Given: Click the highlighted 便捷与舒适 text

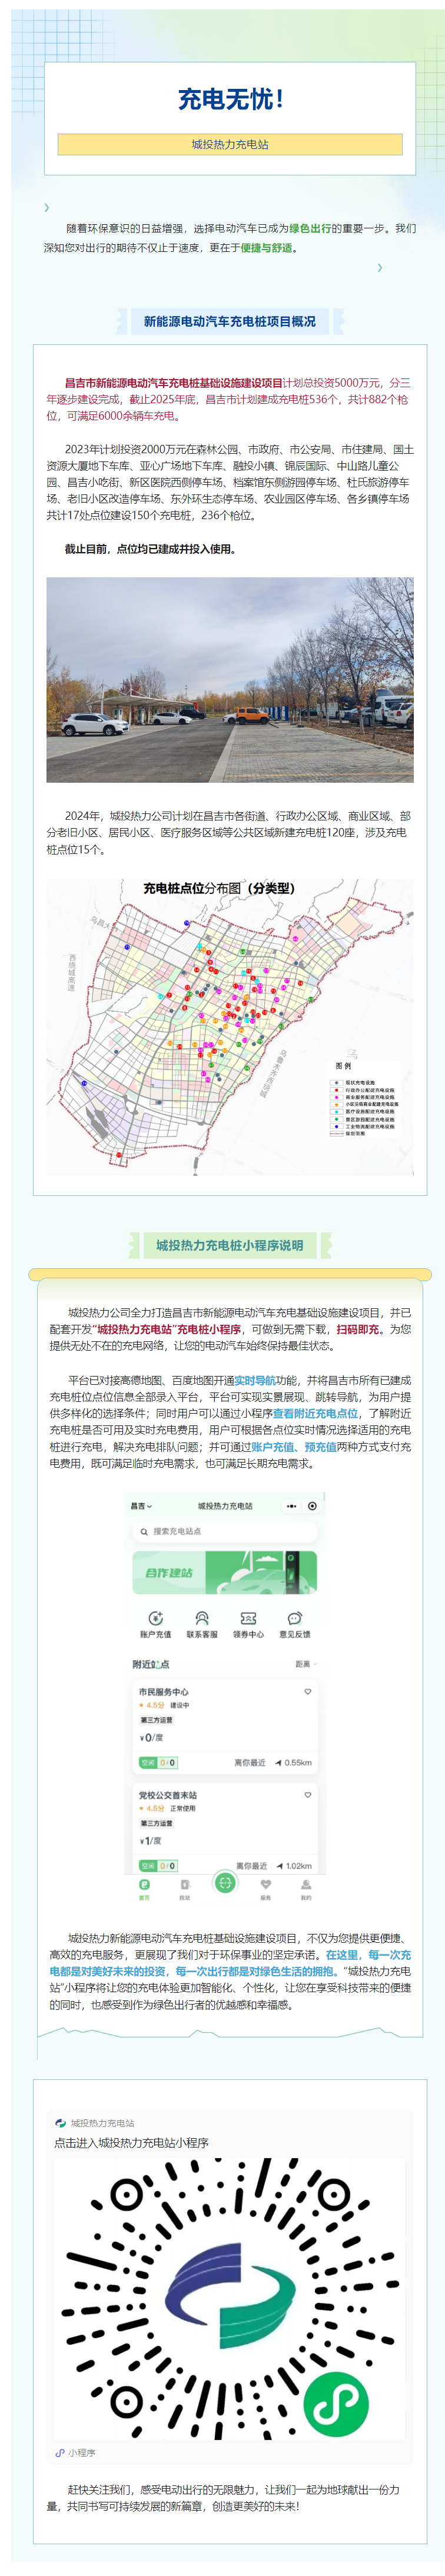Looking at the screenshot, I should (267, 248).
